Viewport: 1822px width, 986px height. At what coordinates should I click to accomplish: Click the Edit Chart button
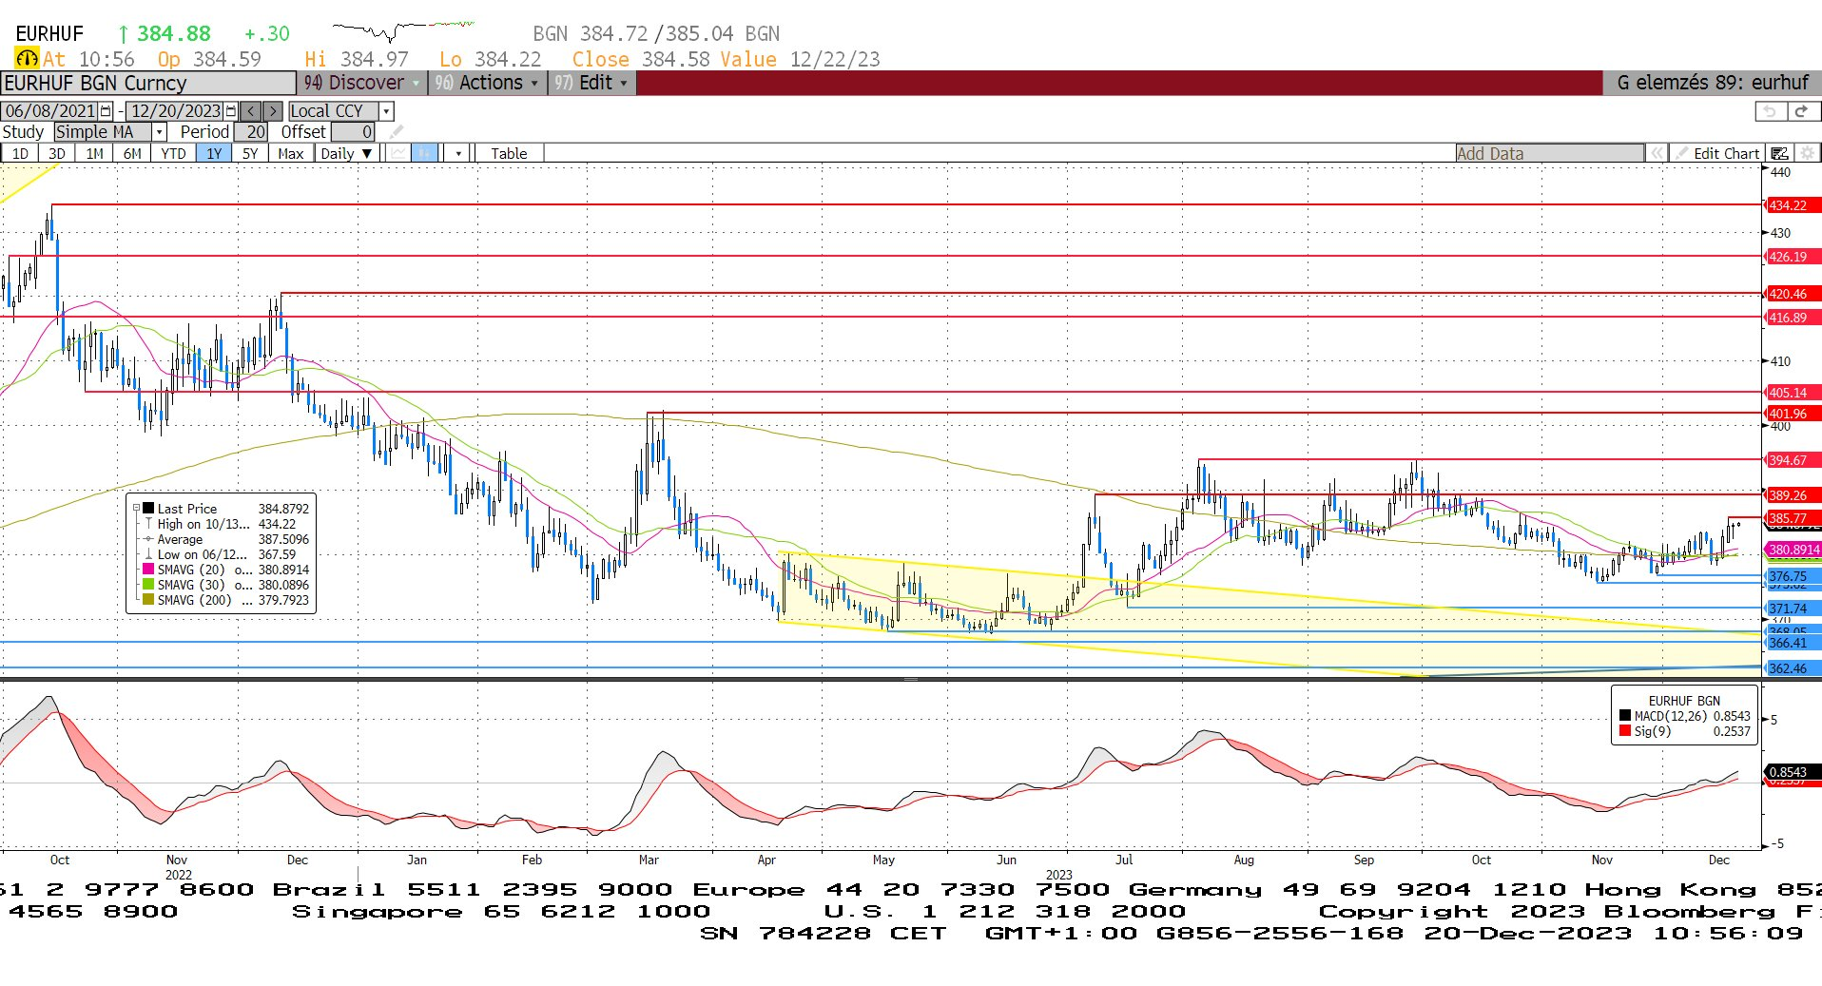[1717, 153]
